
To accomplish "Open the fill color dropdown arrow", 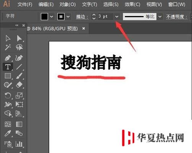I will (x=52, y=16).
